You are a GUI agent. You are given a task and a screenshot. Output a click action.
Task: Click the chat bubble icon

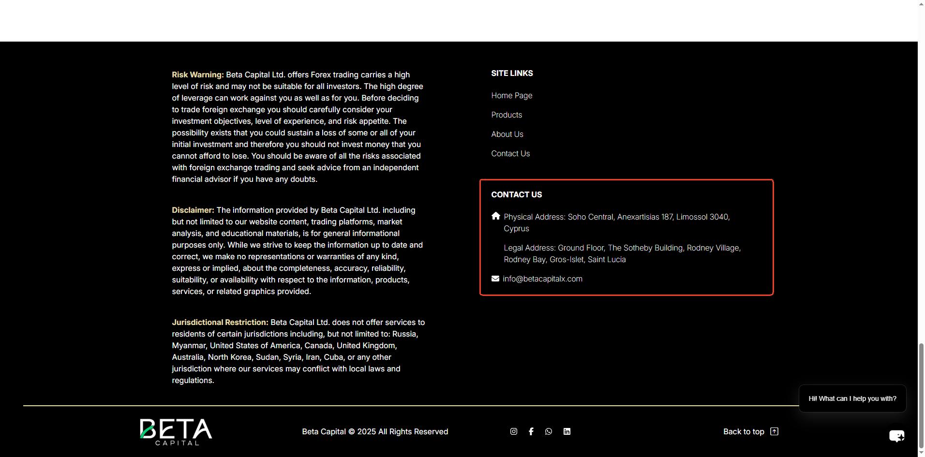(x=897, y=436)
